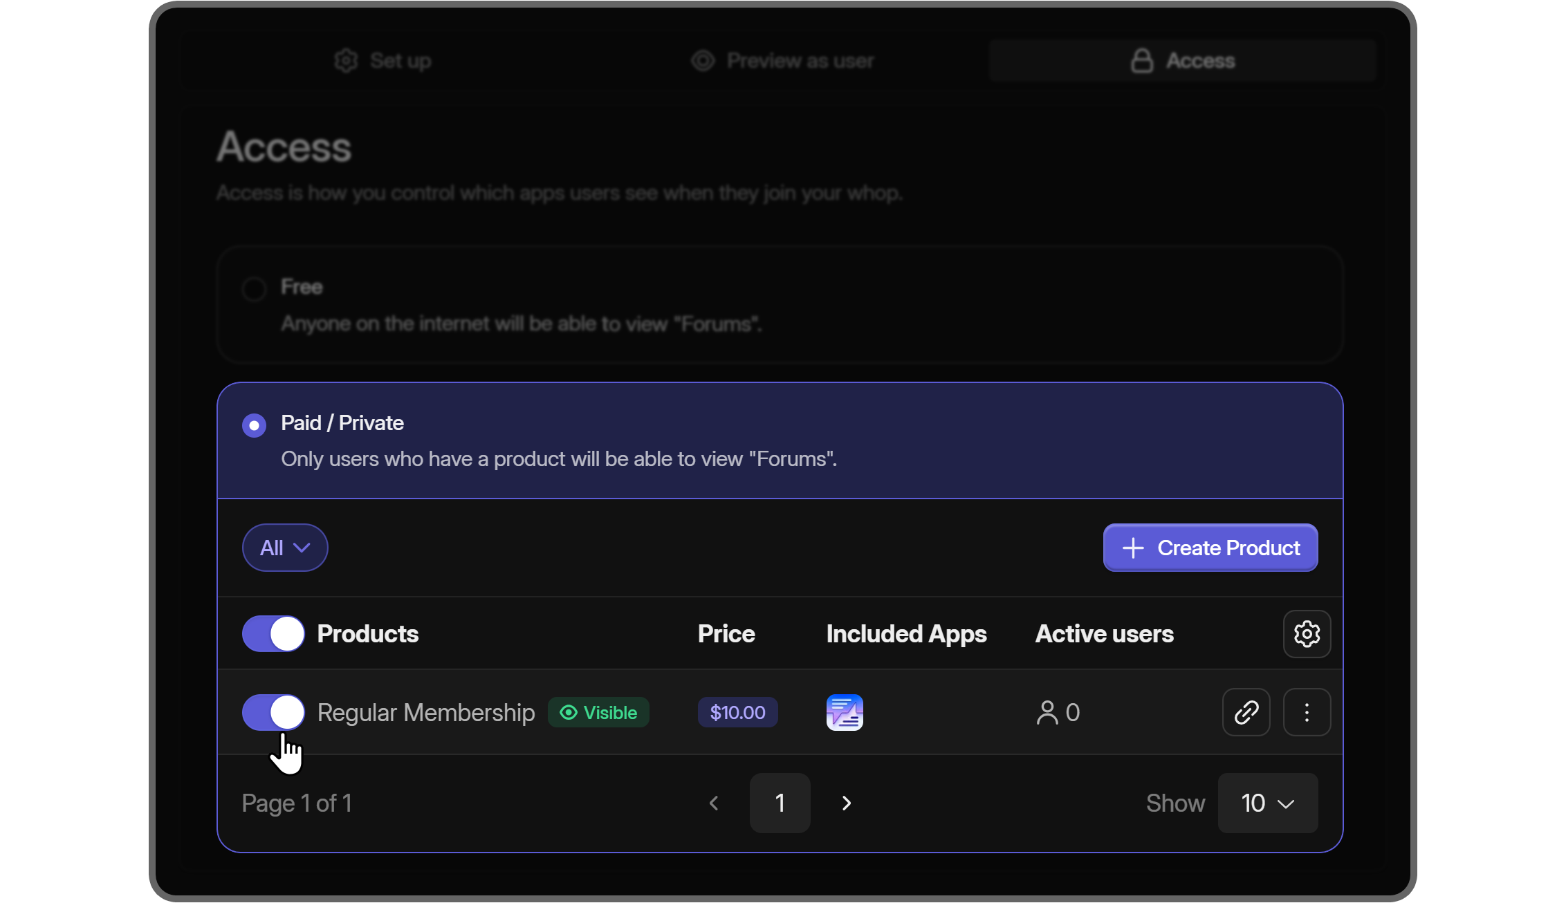Click the previous page arrow button

[x=714, y=803]
